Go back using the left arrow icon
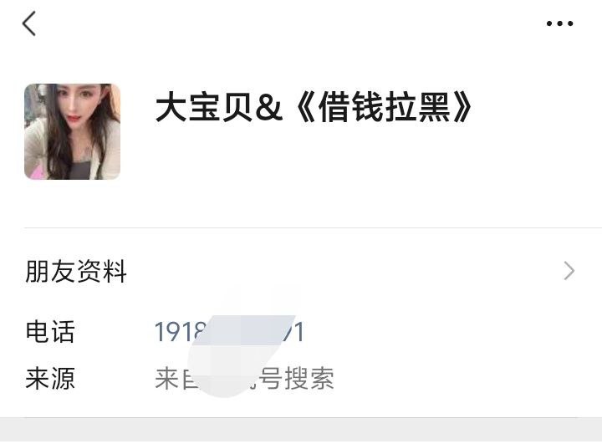The image size is (602, 444). click(x=29, y=23)
